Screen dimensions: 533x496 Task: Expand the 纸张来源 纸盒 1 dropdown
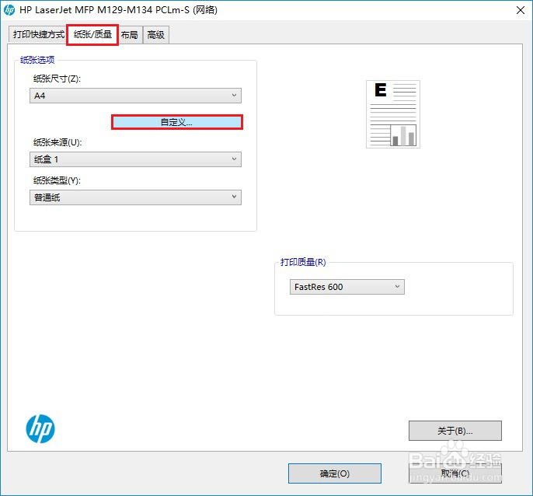pos(135,159)
